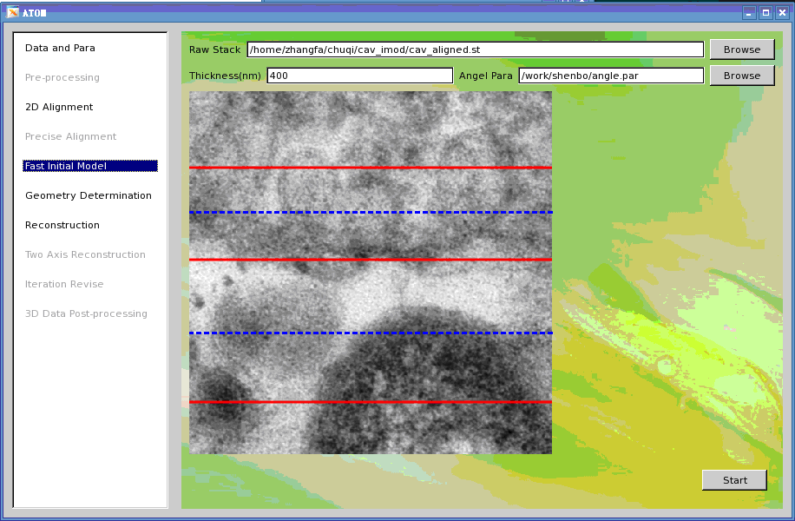This screenshot has width=795, height=521.
Task: Select the Fast Initial Model step
Action: [x=90, y=166]
